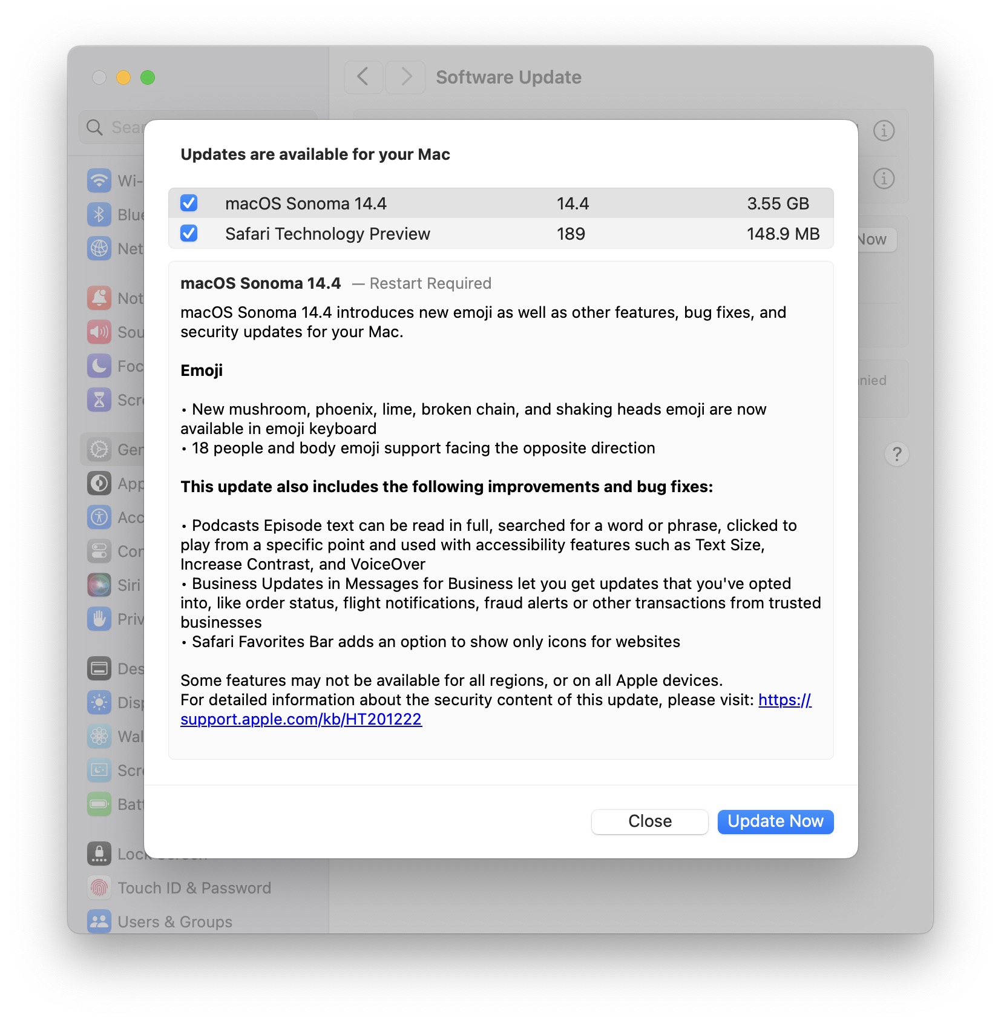This screenshot has height=1023, width=1001.
Task: Open Network globe icon in sidebar
Action: 99,248
